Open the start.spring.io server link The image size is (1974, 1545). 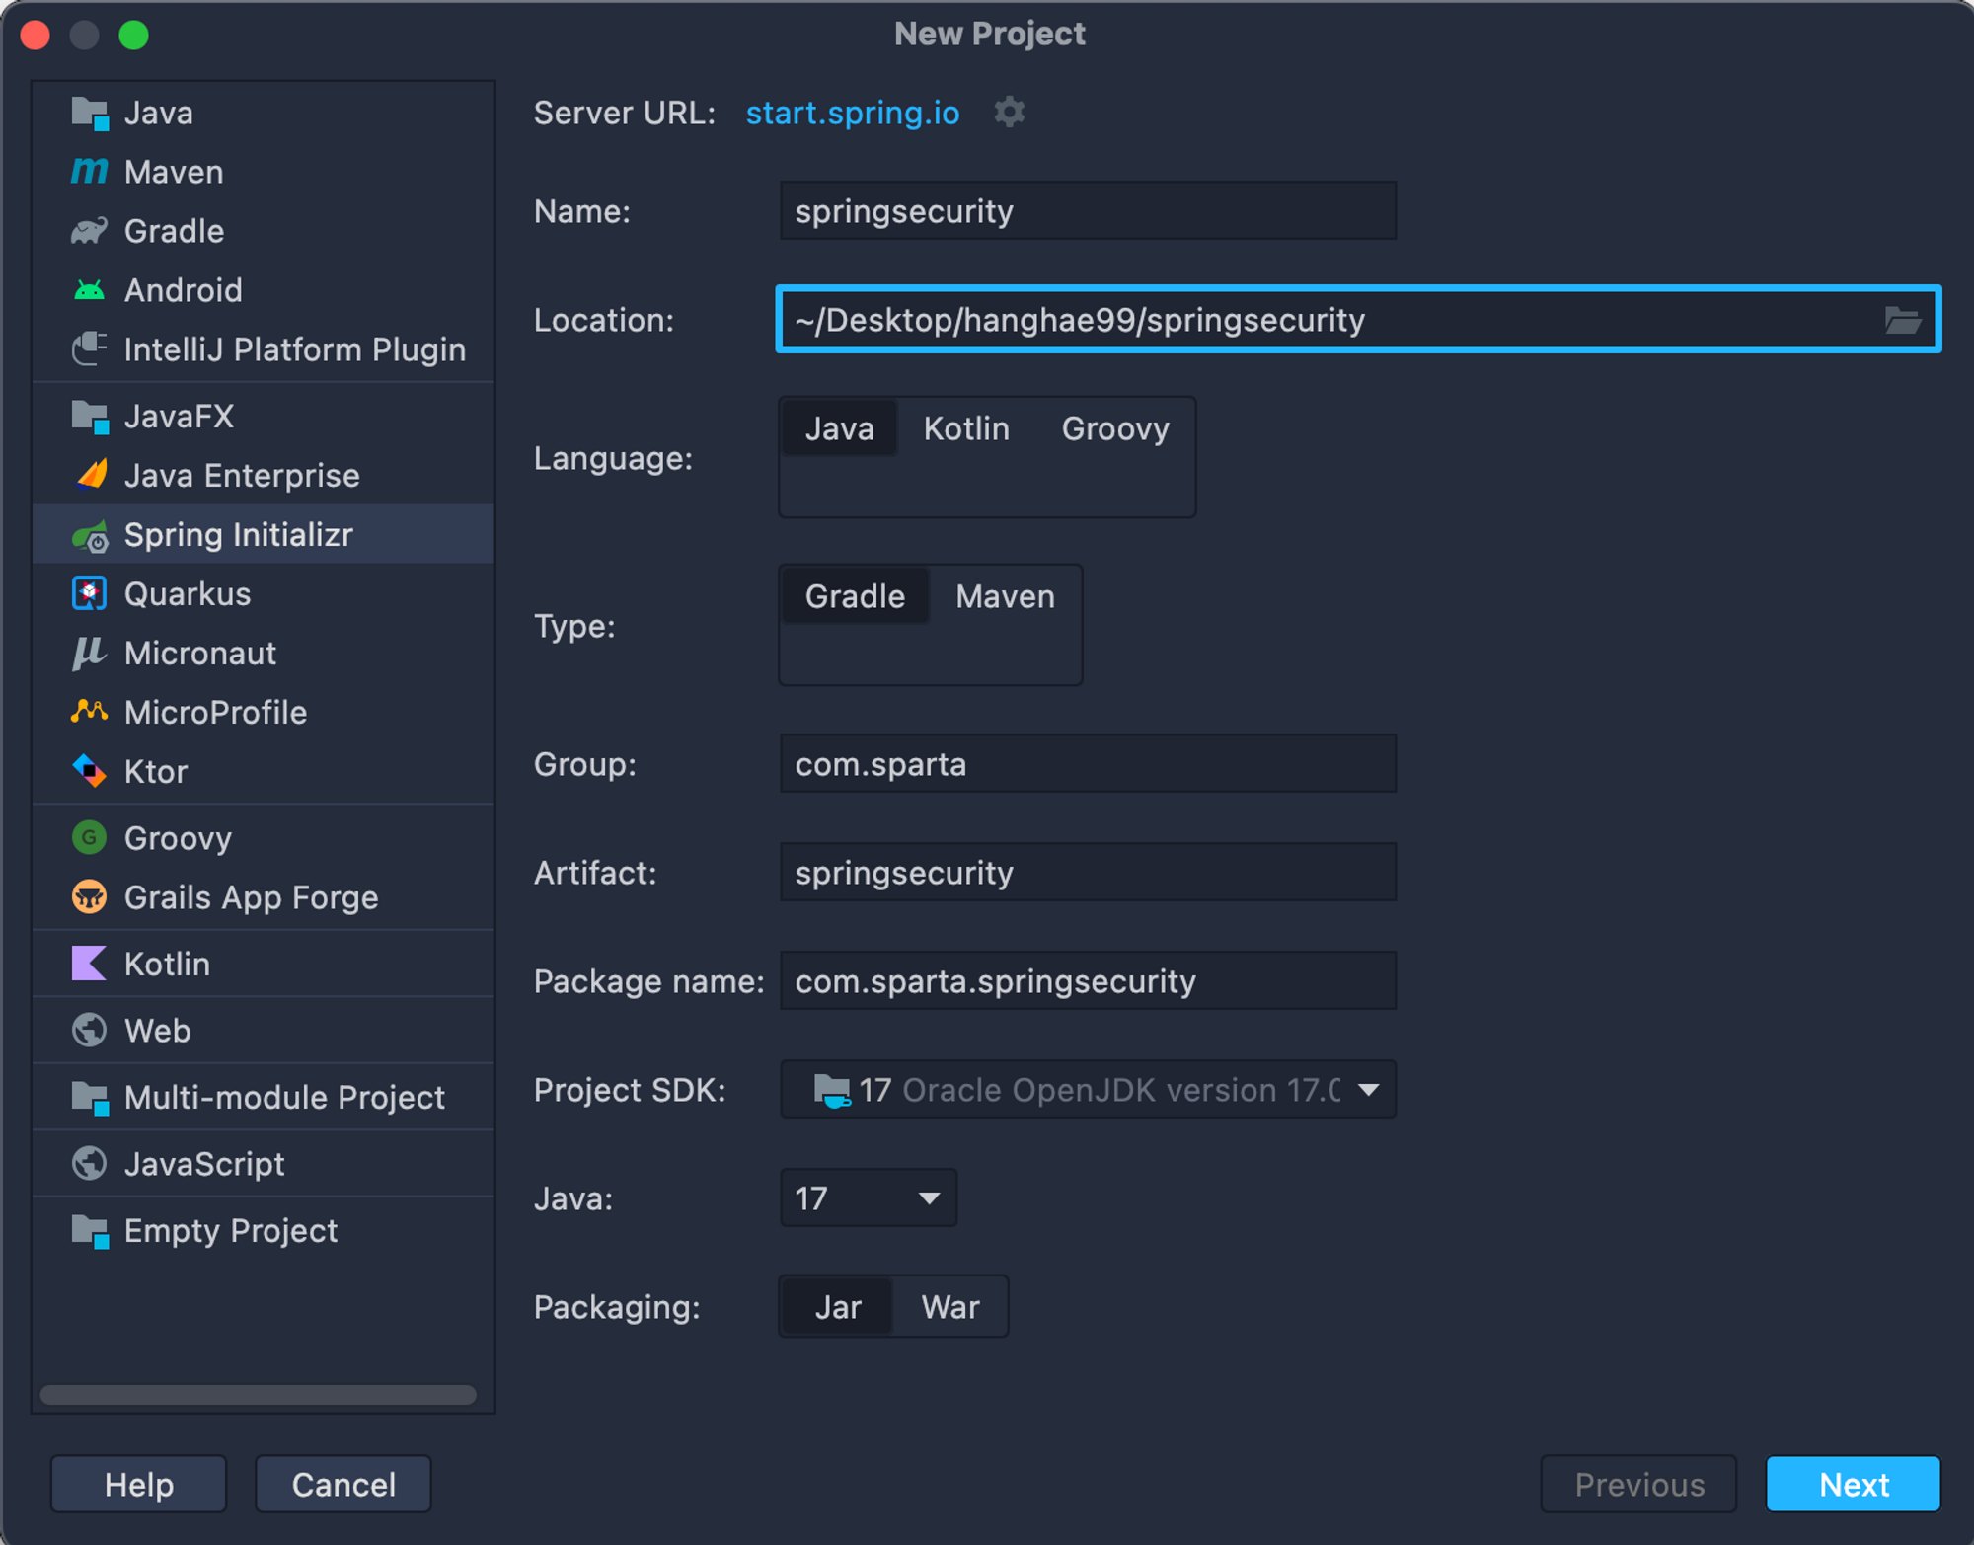852,113
